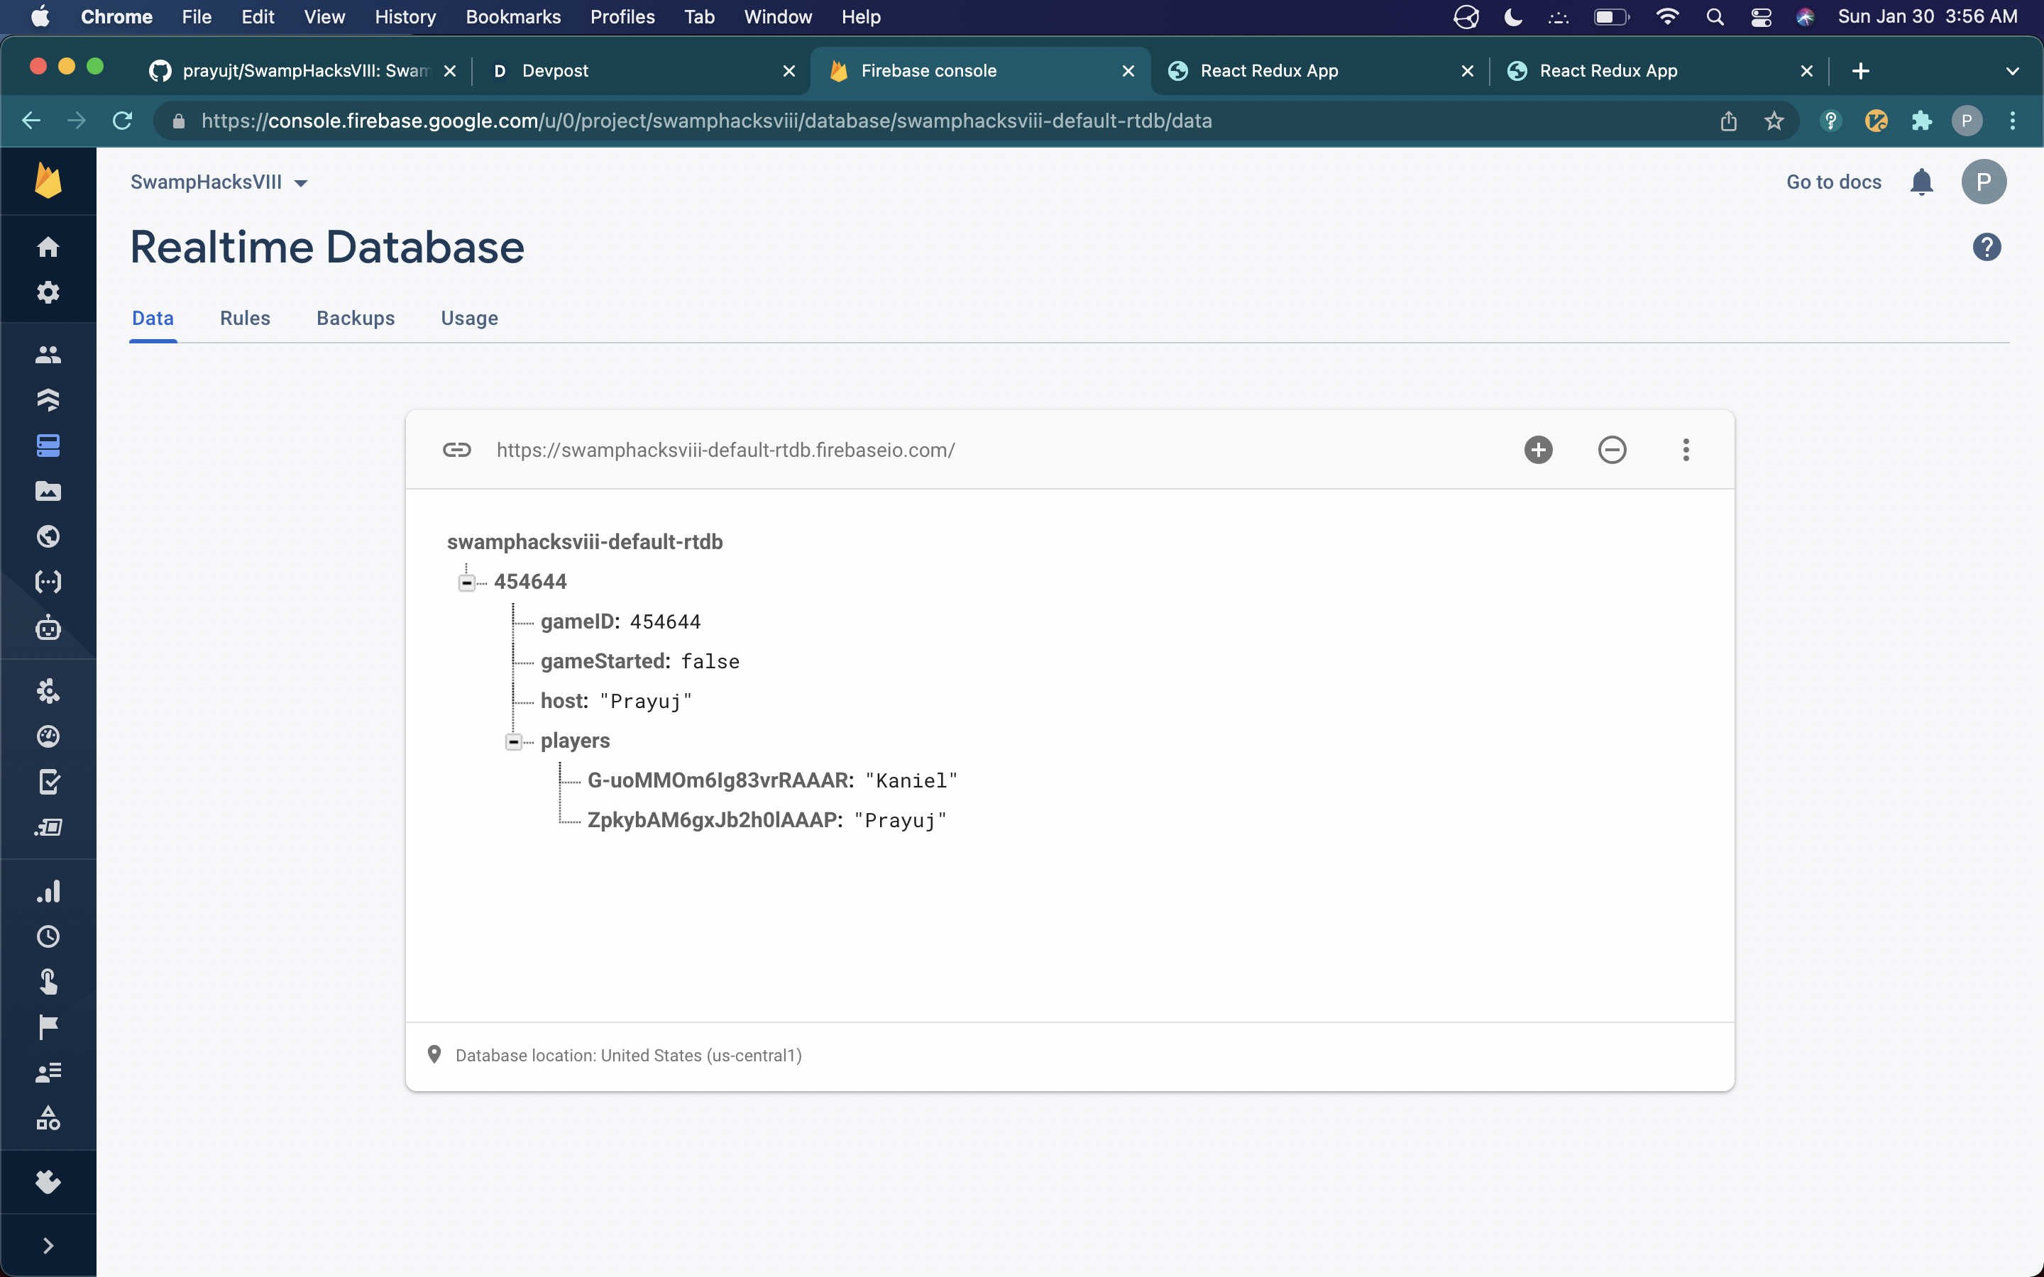The width and height of the screenshot is (2044, 1277).
Task: Switch to the Usage tab
Action: (468, 319)
